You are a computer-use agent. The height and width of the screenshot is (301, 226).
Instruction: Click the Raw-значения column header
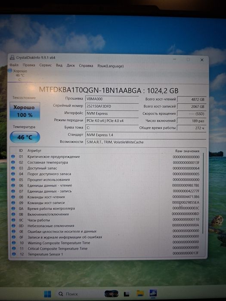click(187, 151)
